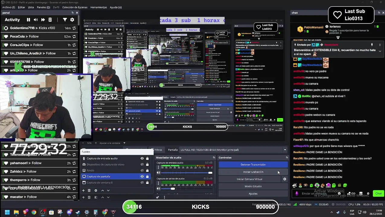Replay the themporro follow alert
Screen dimensions: 385x217
[x=74, y=180]
